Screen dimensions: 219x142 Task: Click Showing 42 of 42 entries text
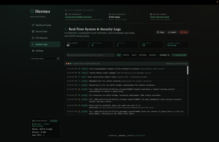[177, 63]
